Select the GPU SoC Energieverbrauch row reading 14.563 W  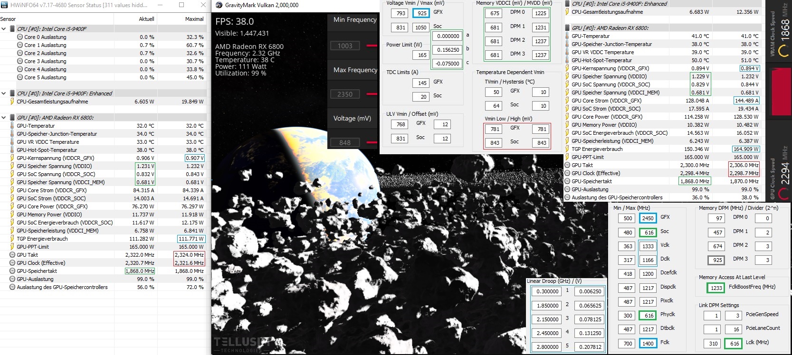click(662, 133)
